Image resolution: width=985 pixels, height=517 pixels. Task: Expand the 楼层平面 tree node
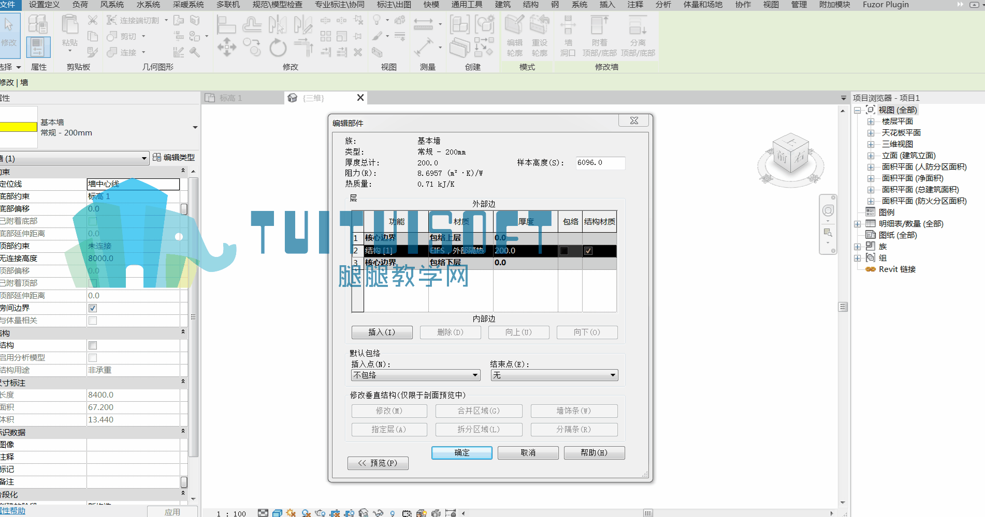871,121
